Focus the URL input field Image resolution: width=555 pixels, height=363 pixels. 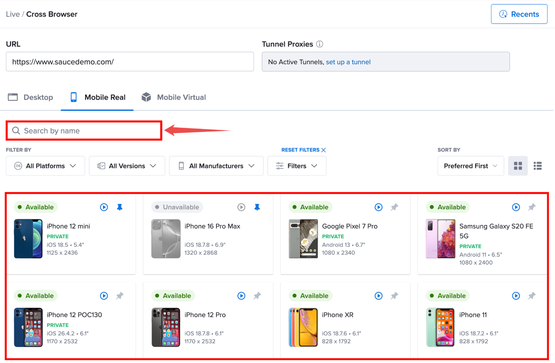(130, 62)
